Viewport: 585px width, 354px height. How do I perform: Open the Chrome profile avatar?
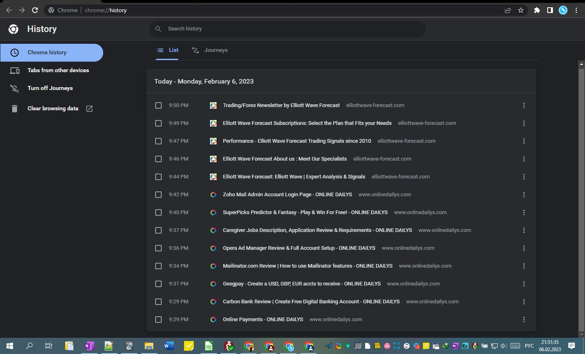coord(563,10)
